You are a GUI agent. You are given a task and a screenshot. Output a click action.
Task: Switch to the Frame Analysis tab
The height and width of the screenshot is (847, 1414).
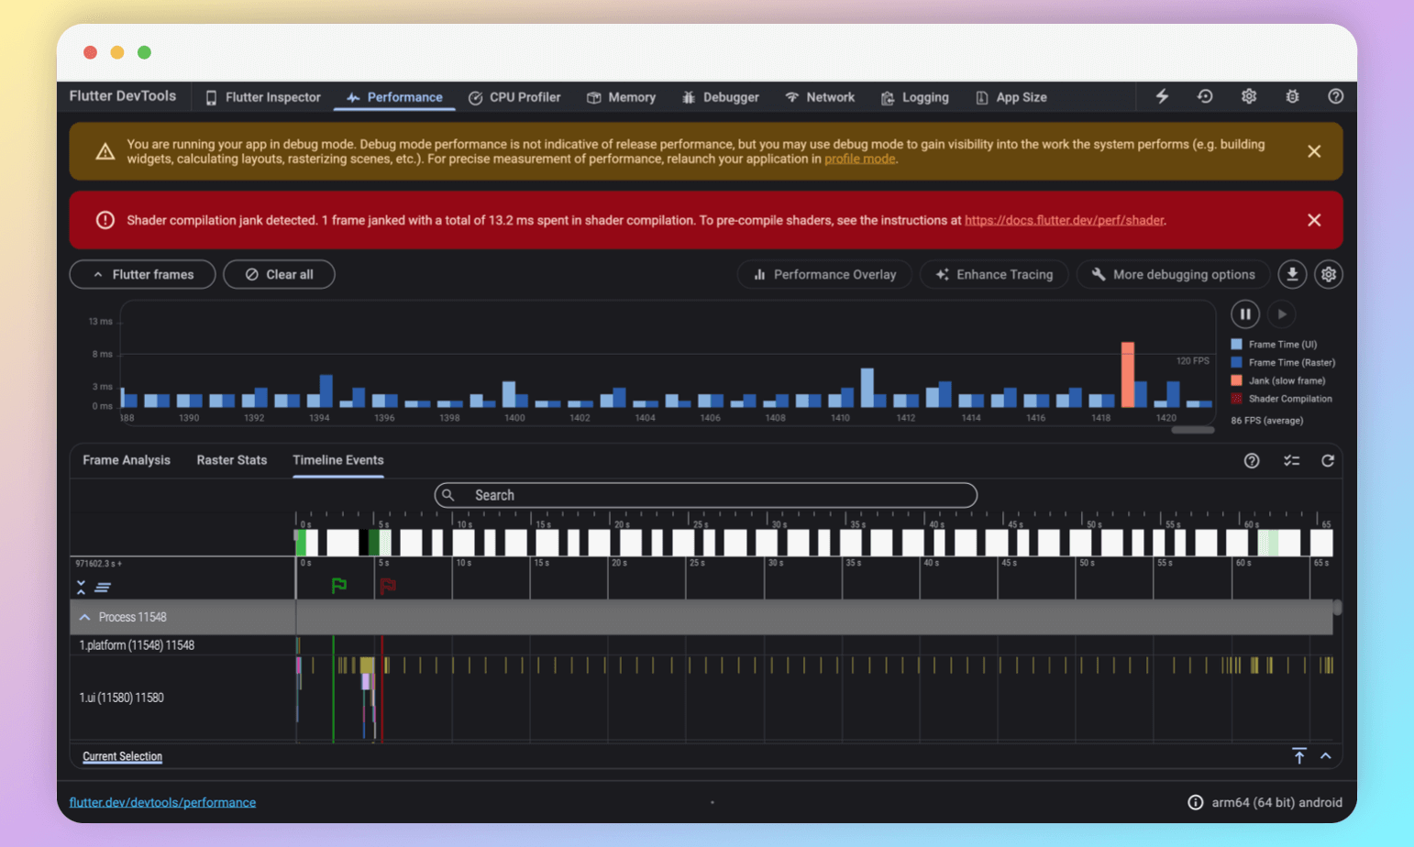coord(127,460)
